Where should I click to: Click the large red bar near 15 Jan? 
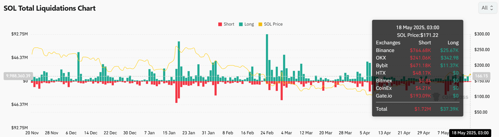pos(176,92)
